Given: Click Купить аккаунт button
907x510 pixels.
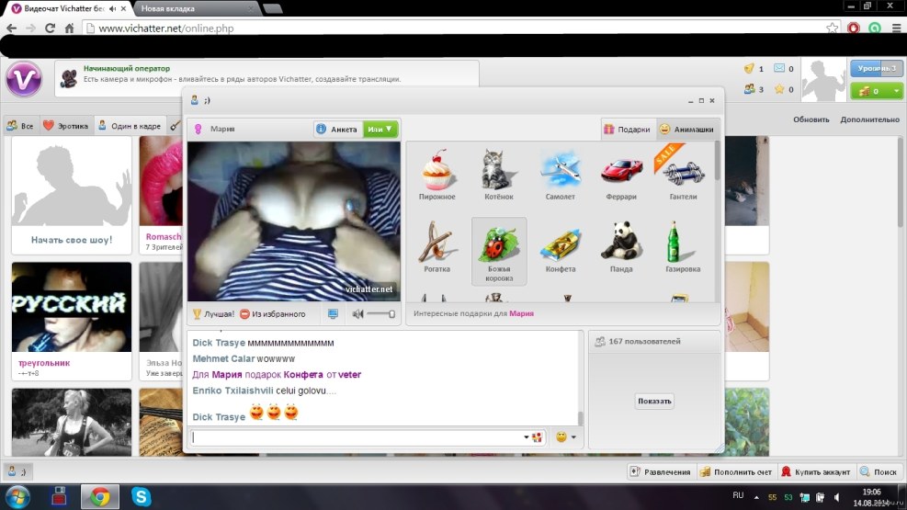Looking at the screenshot, I should point(816,471).
